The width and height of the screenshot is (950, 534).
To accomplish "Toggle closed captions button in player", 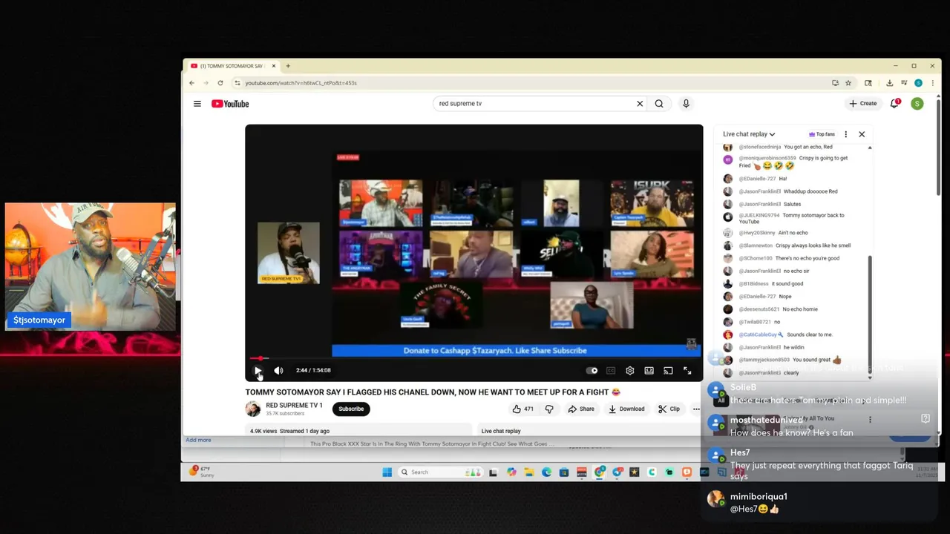I will coord(611,370).
